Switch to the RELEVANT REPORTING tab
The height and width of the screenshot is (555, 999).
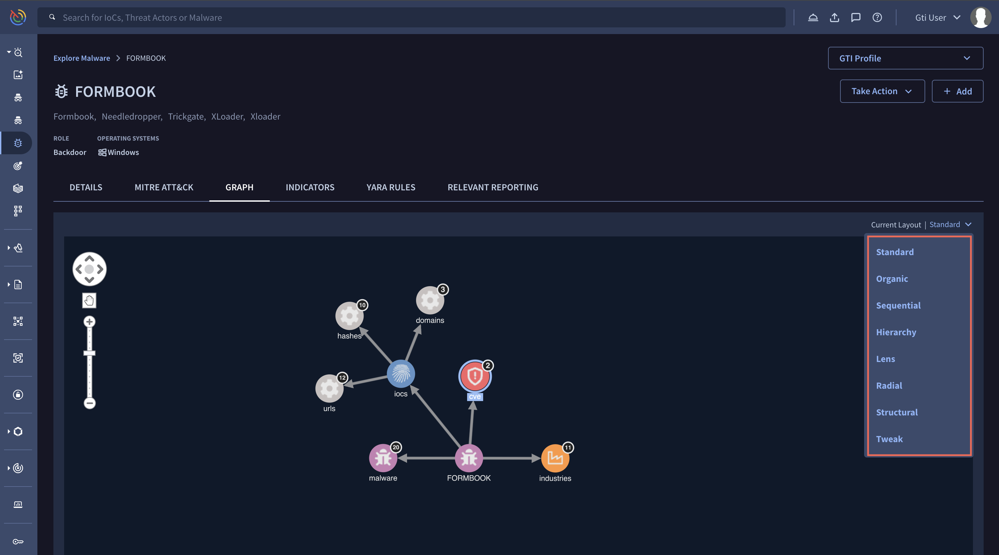coord(492,187)
